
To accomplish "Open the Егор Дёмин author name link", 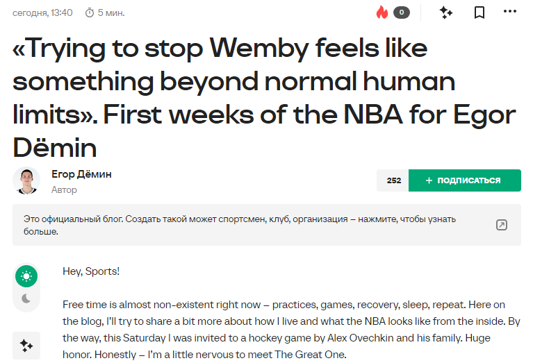I will click(x=81, y=174).
